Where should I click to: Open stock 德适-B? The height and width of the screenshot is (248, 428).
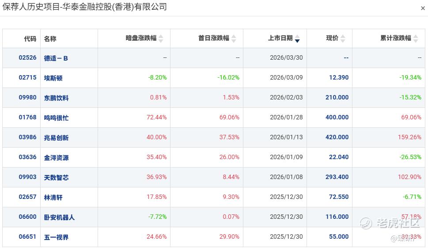(x=56, y=58)
